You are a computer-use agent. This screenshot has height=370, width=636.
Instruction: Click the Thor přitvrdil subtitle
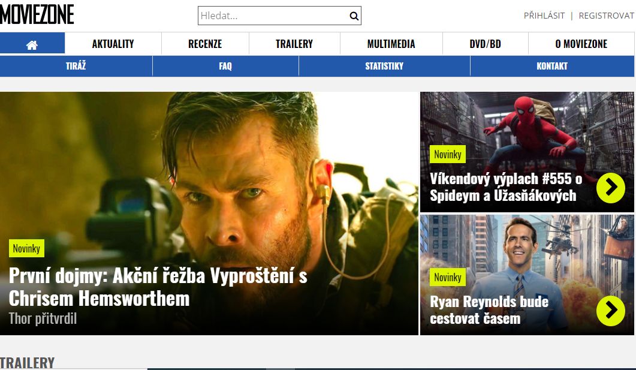tap(43, 319)
